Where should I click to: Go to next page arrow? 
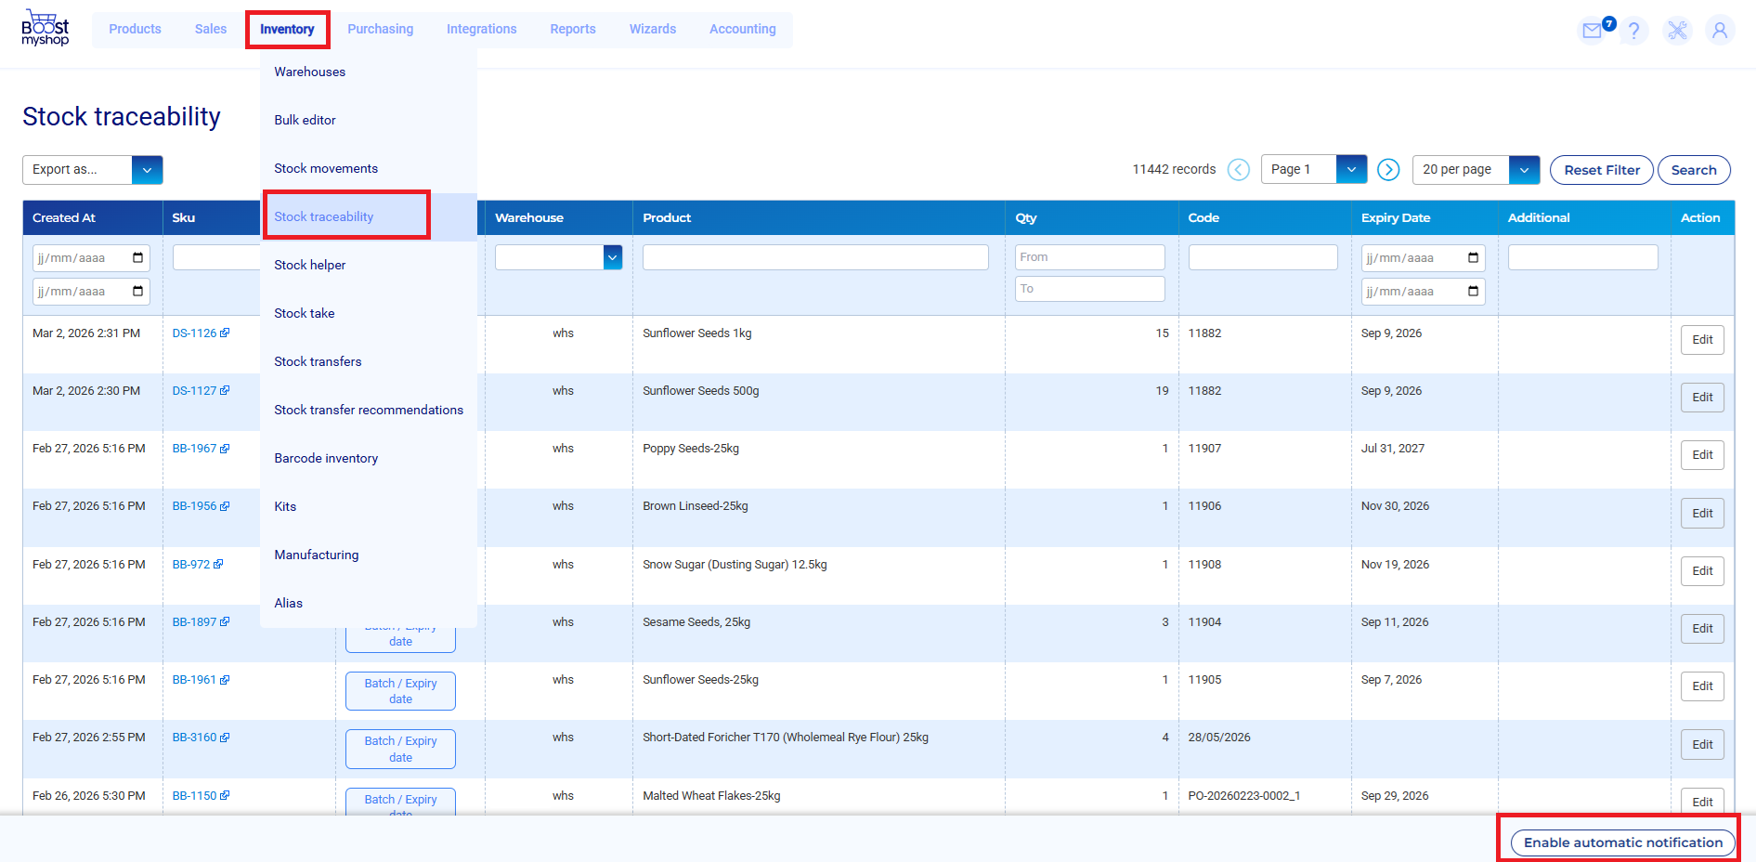(1388, 170)
